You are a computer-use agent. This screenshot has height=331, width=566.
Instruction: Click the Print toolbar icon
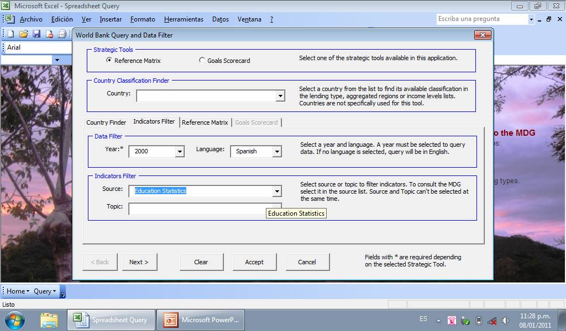coord(62,34)
